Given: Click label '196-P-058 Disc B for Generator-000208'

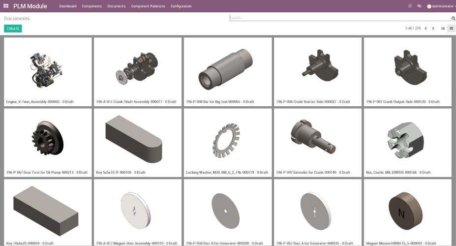Looking at the screenshot, I should tap(217, 244).
